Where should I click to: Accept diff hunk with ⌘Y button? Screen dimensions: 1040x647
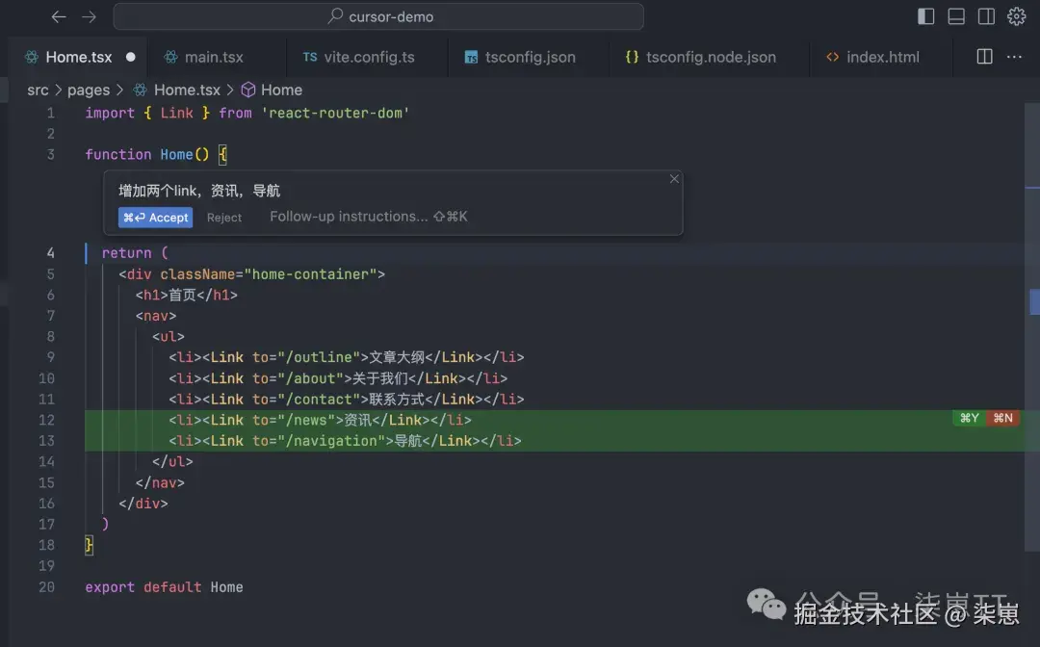coord(969,418)
